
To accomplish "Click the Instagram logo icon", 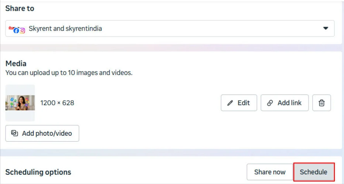I will (22, 31).
